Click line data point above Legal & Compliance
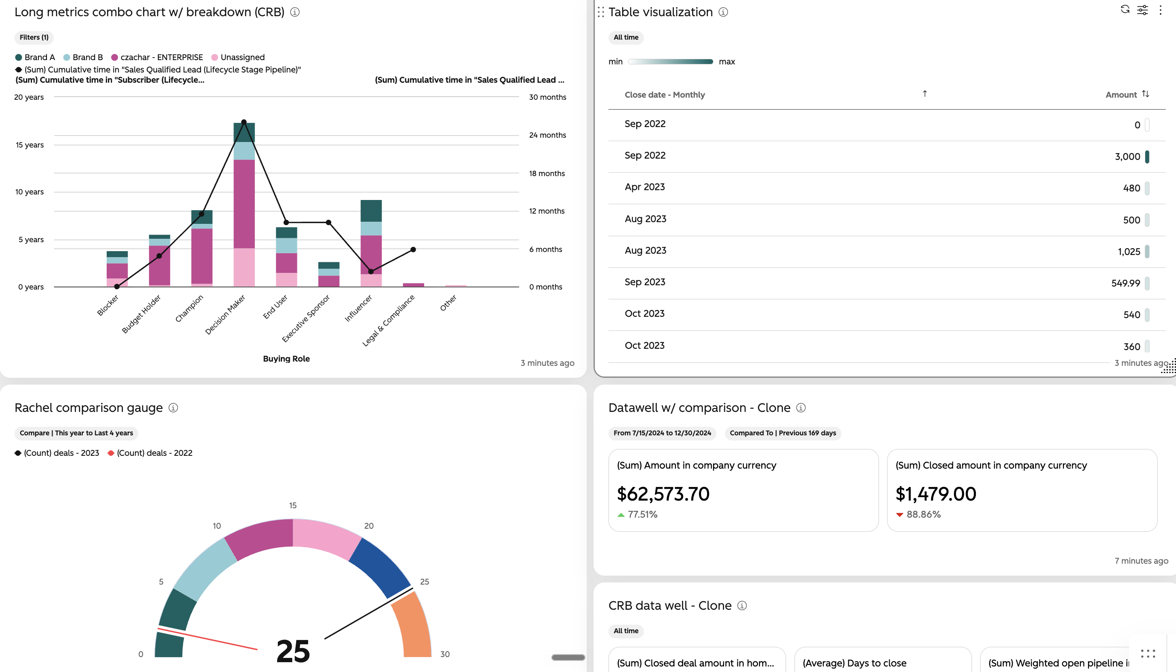1176x672 pixels. coord(413,250)
